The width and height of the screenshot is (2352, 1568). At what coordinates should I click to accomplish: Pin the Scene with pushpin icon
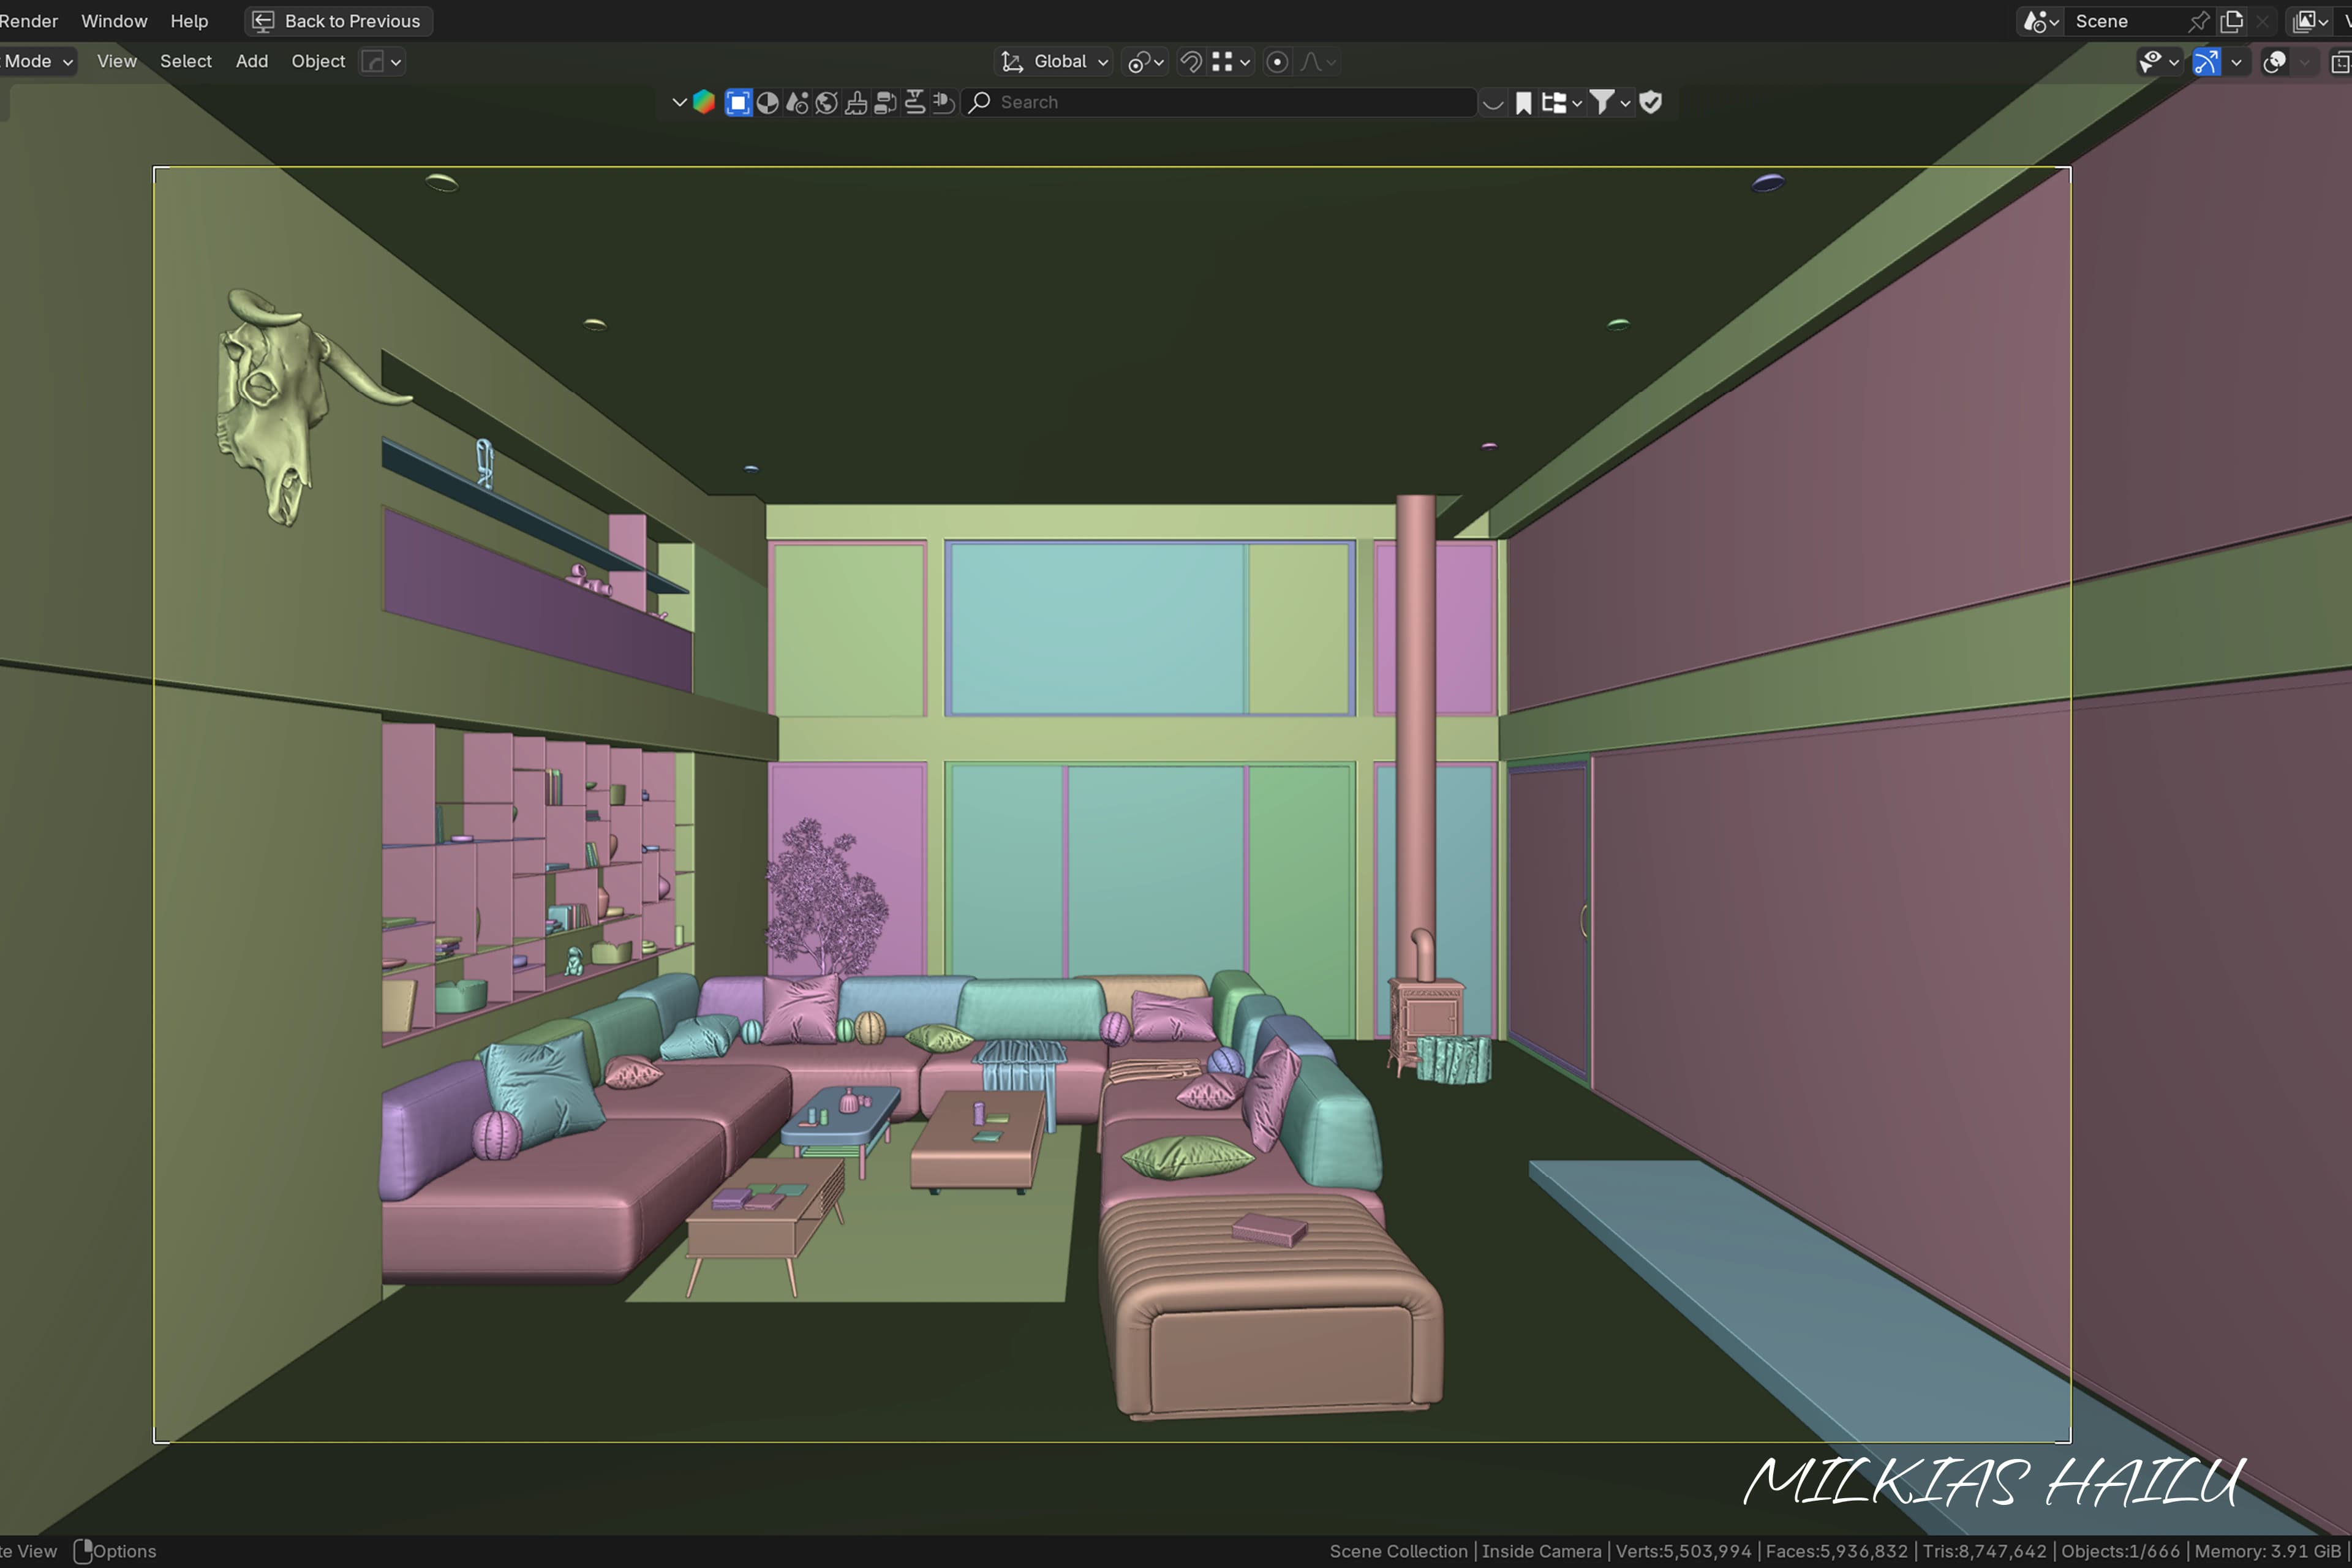tap(2198, 21)
